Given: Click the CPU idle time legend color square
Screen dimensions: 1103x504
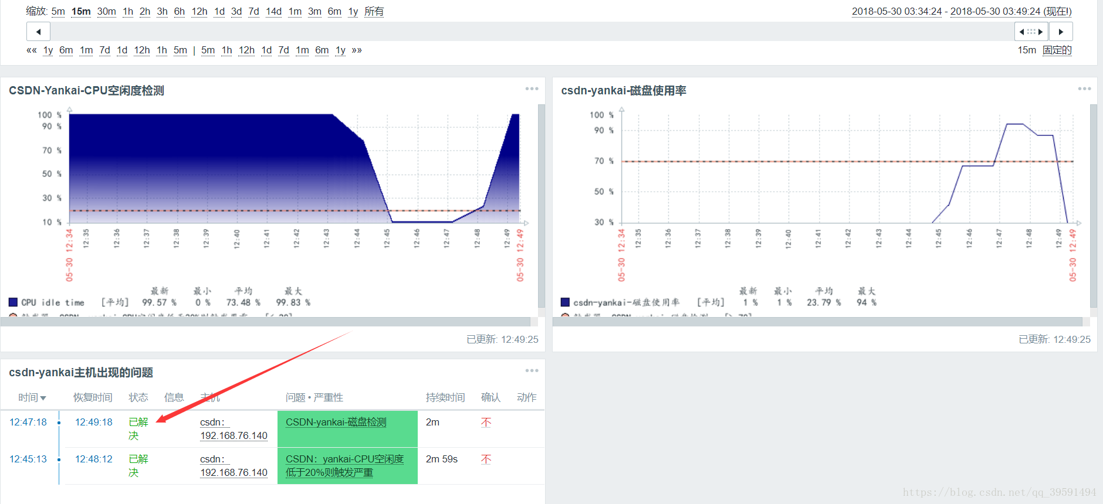Looking at the screenshot, I should tap(13, 302).
